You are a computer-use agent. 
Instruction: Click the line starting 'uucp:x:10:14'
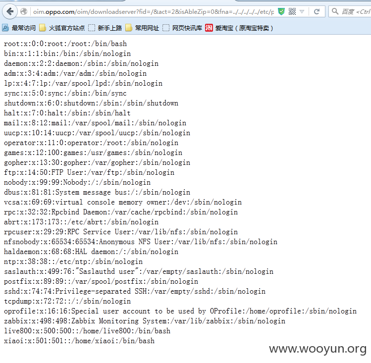click(97, 133)
